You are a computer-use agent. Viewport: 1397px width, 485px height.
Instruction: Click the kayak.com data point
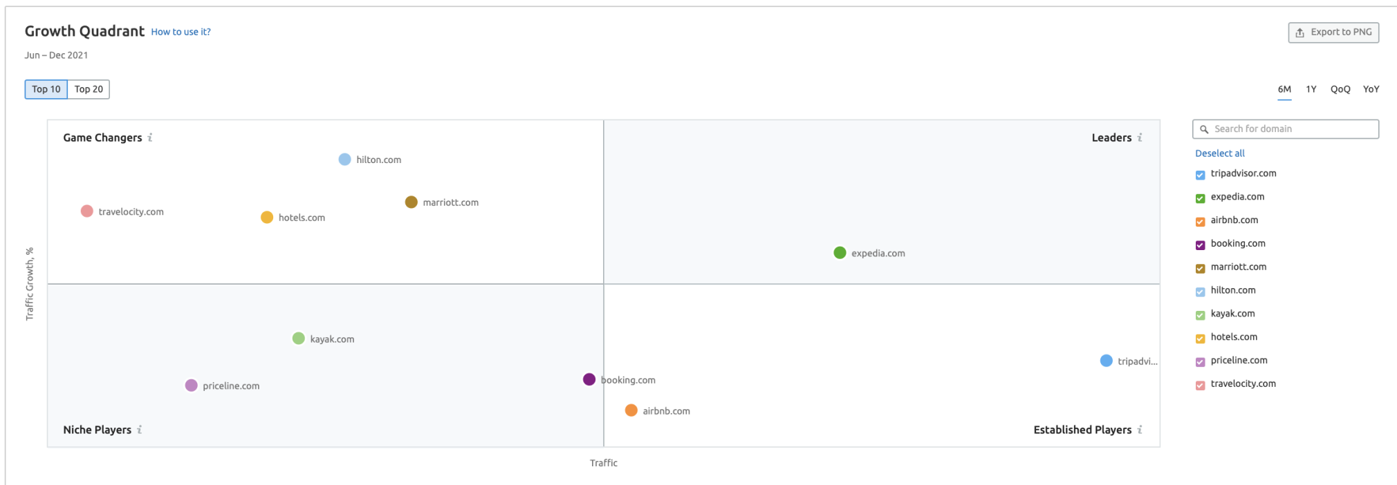tap(299, 339)
